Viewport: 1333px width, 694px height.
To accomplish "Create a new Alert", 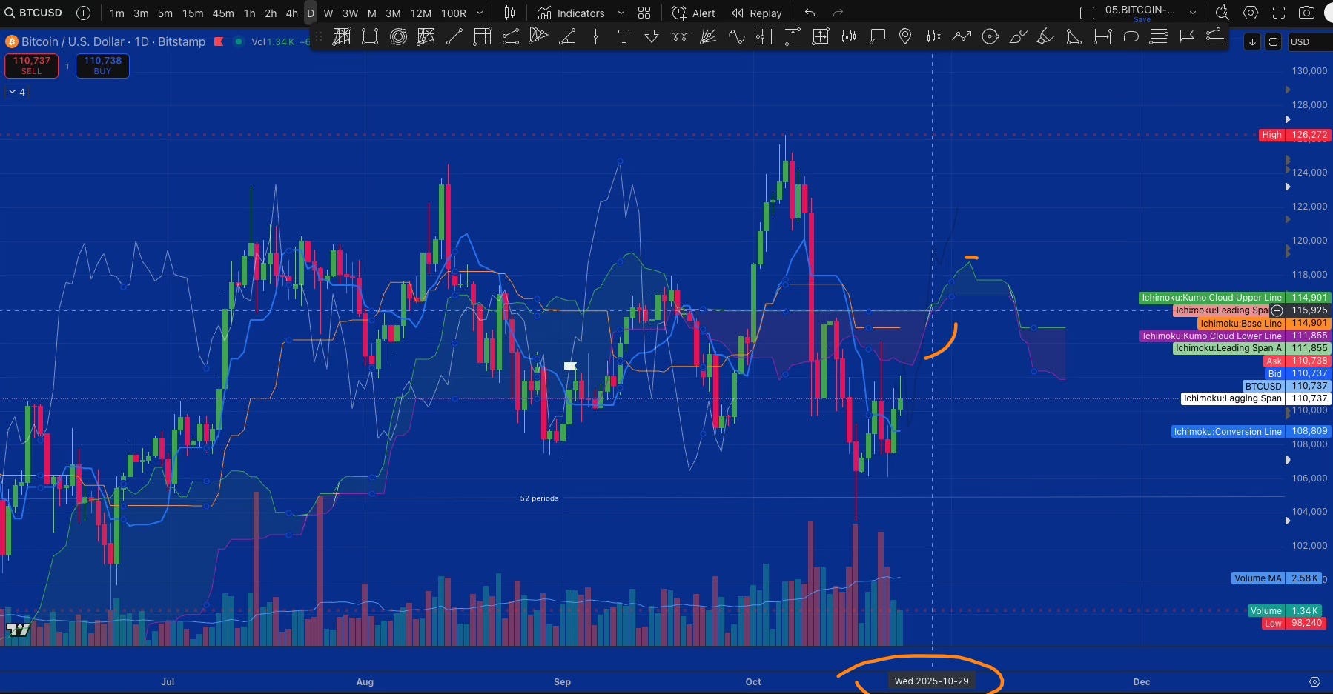I will [693, 13].
